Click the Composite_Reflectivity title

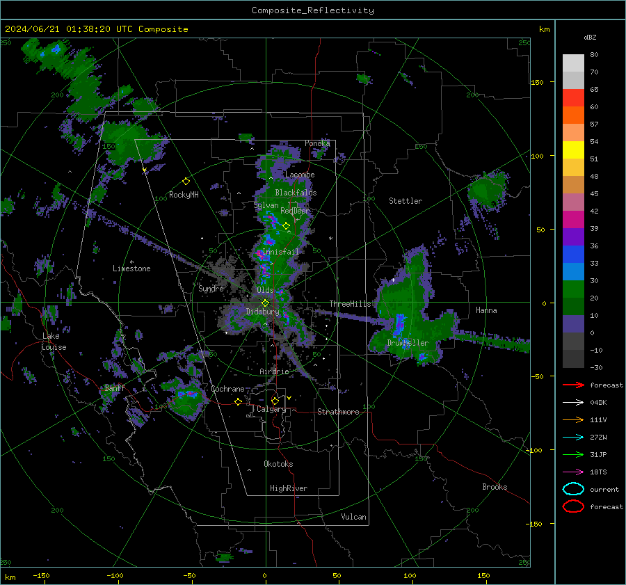(313, 10)
